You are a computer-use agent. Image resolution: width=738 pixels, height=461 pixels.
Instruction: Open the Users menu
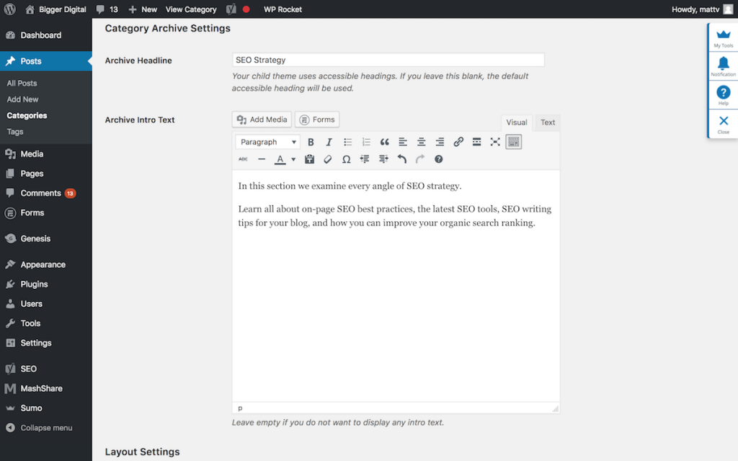(x=46, y=304)
